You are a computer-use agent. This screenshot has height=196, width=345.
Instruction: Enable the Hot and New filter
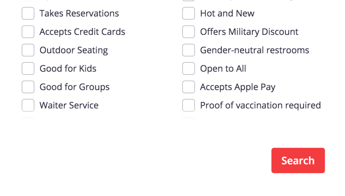point(189,13)
